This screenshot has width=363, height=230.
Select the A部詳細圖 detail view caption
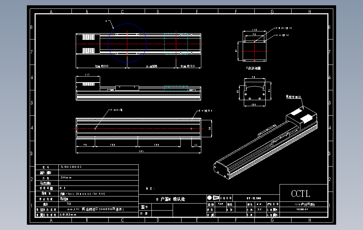(x=253, y=68)
